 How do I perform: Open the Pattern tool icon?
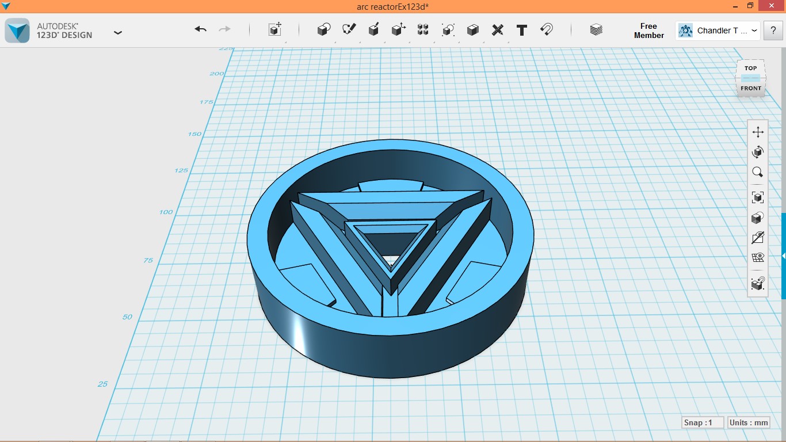point(423,29)
